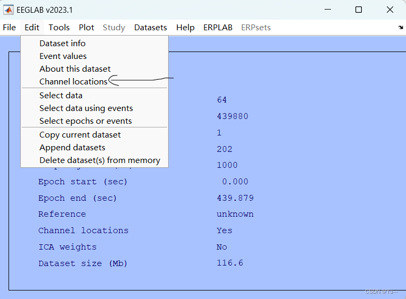Viewport: 406px width, 299px height.
Task: Click the Epoch start (sec) label
Action: pos(83,182)
